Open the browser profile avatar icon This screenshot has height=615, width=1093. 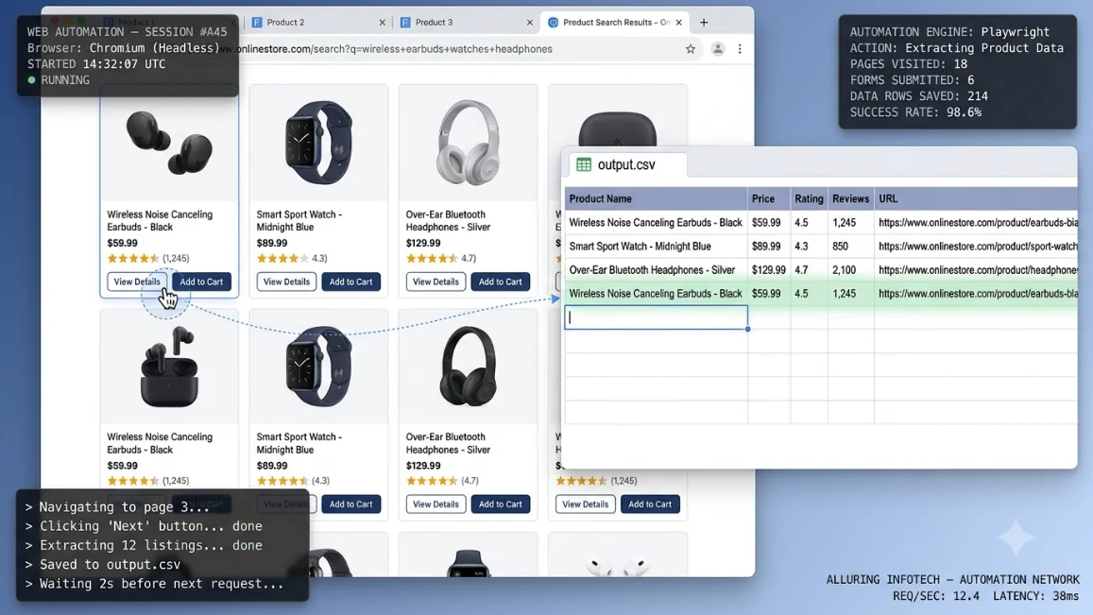(x=717, y=49)
